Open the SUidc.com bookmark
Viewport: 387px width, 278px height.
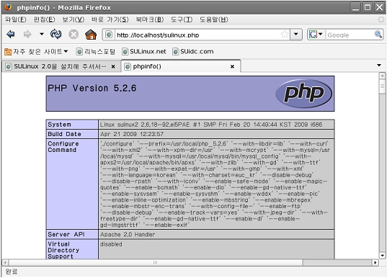pyautogui.click(x=192, y=52)
